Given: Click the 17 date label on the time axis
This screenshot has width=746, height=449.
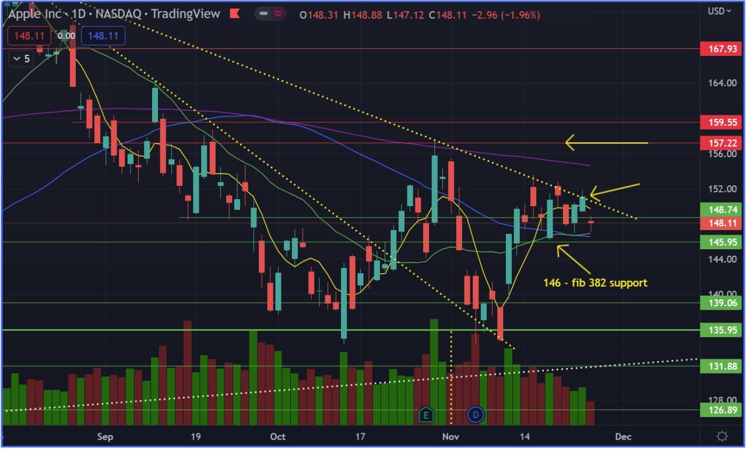Looking at the screenshot, I should coord(360,437).
